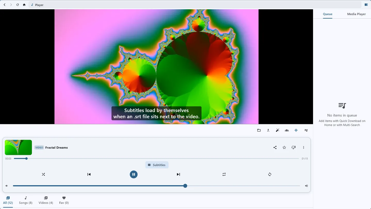Click the merge arrow icon
371x209 pixels.
[268, 130]
